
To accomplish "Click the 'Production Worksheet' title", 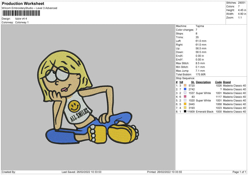I will coord(23,3).
